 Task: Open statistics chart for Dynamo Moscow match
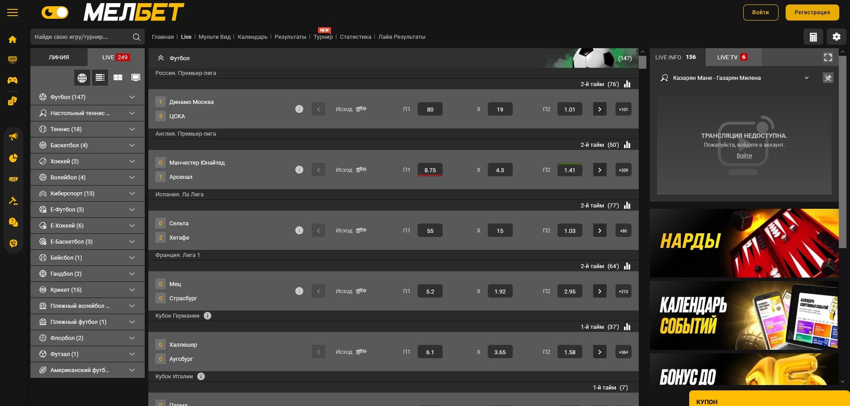[x=627, y=84]
